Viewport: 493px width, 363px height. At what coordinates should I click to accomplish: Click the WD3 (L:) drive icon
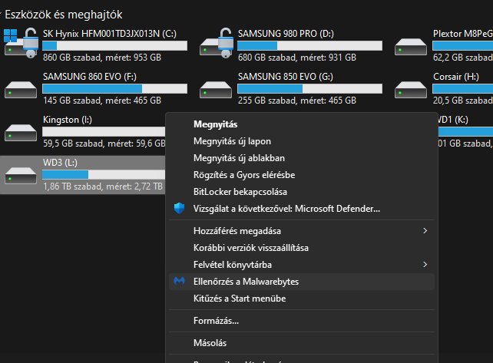(x=21, y=176)
